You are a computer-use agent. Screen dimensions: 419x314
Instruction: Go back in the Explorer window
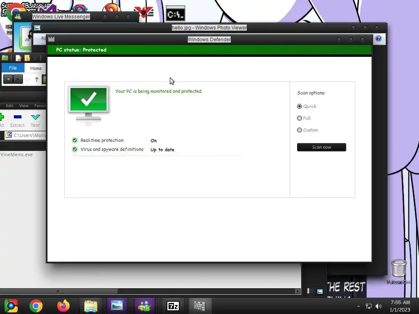pyautogui.click(x=8, y=79)
